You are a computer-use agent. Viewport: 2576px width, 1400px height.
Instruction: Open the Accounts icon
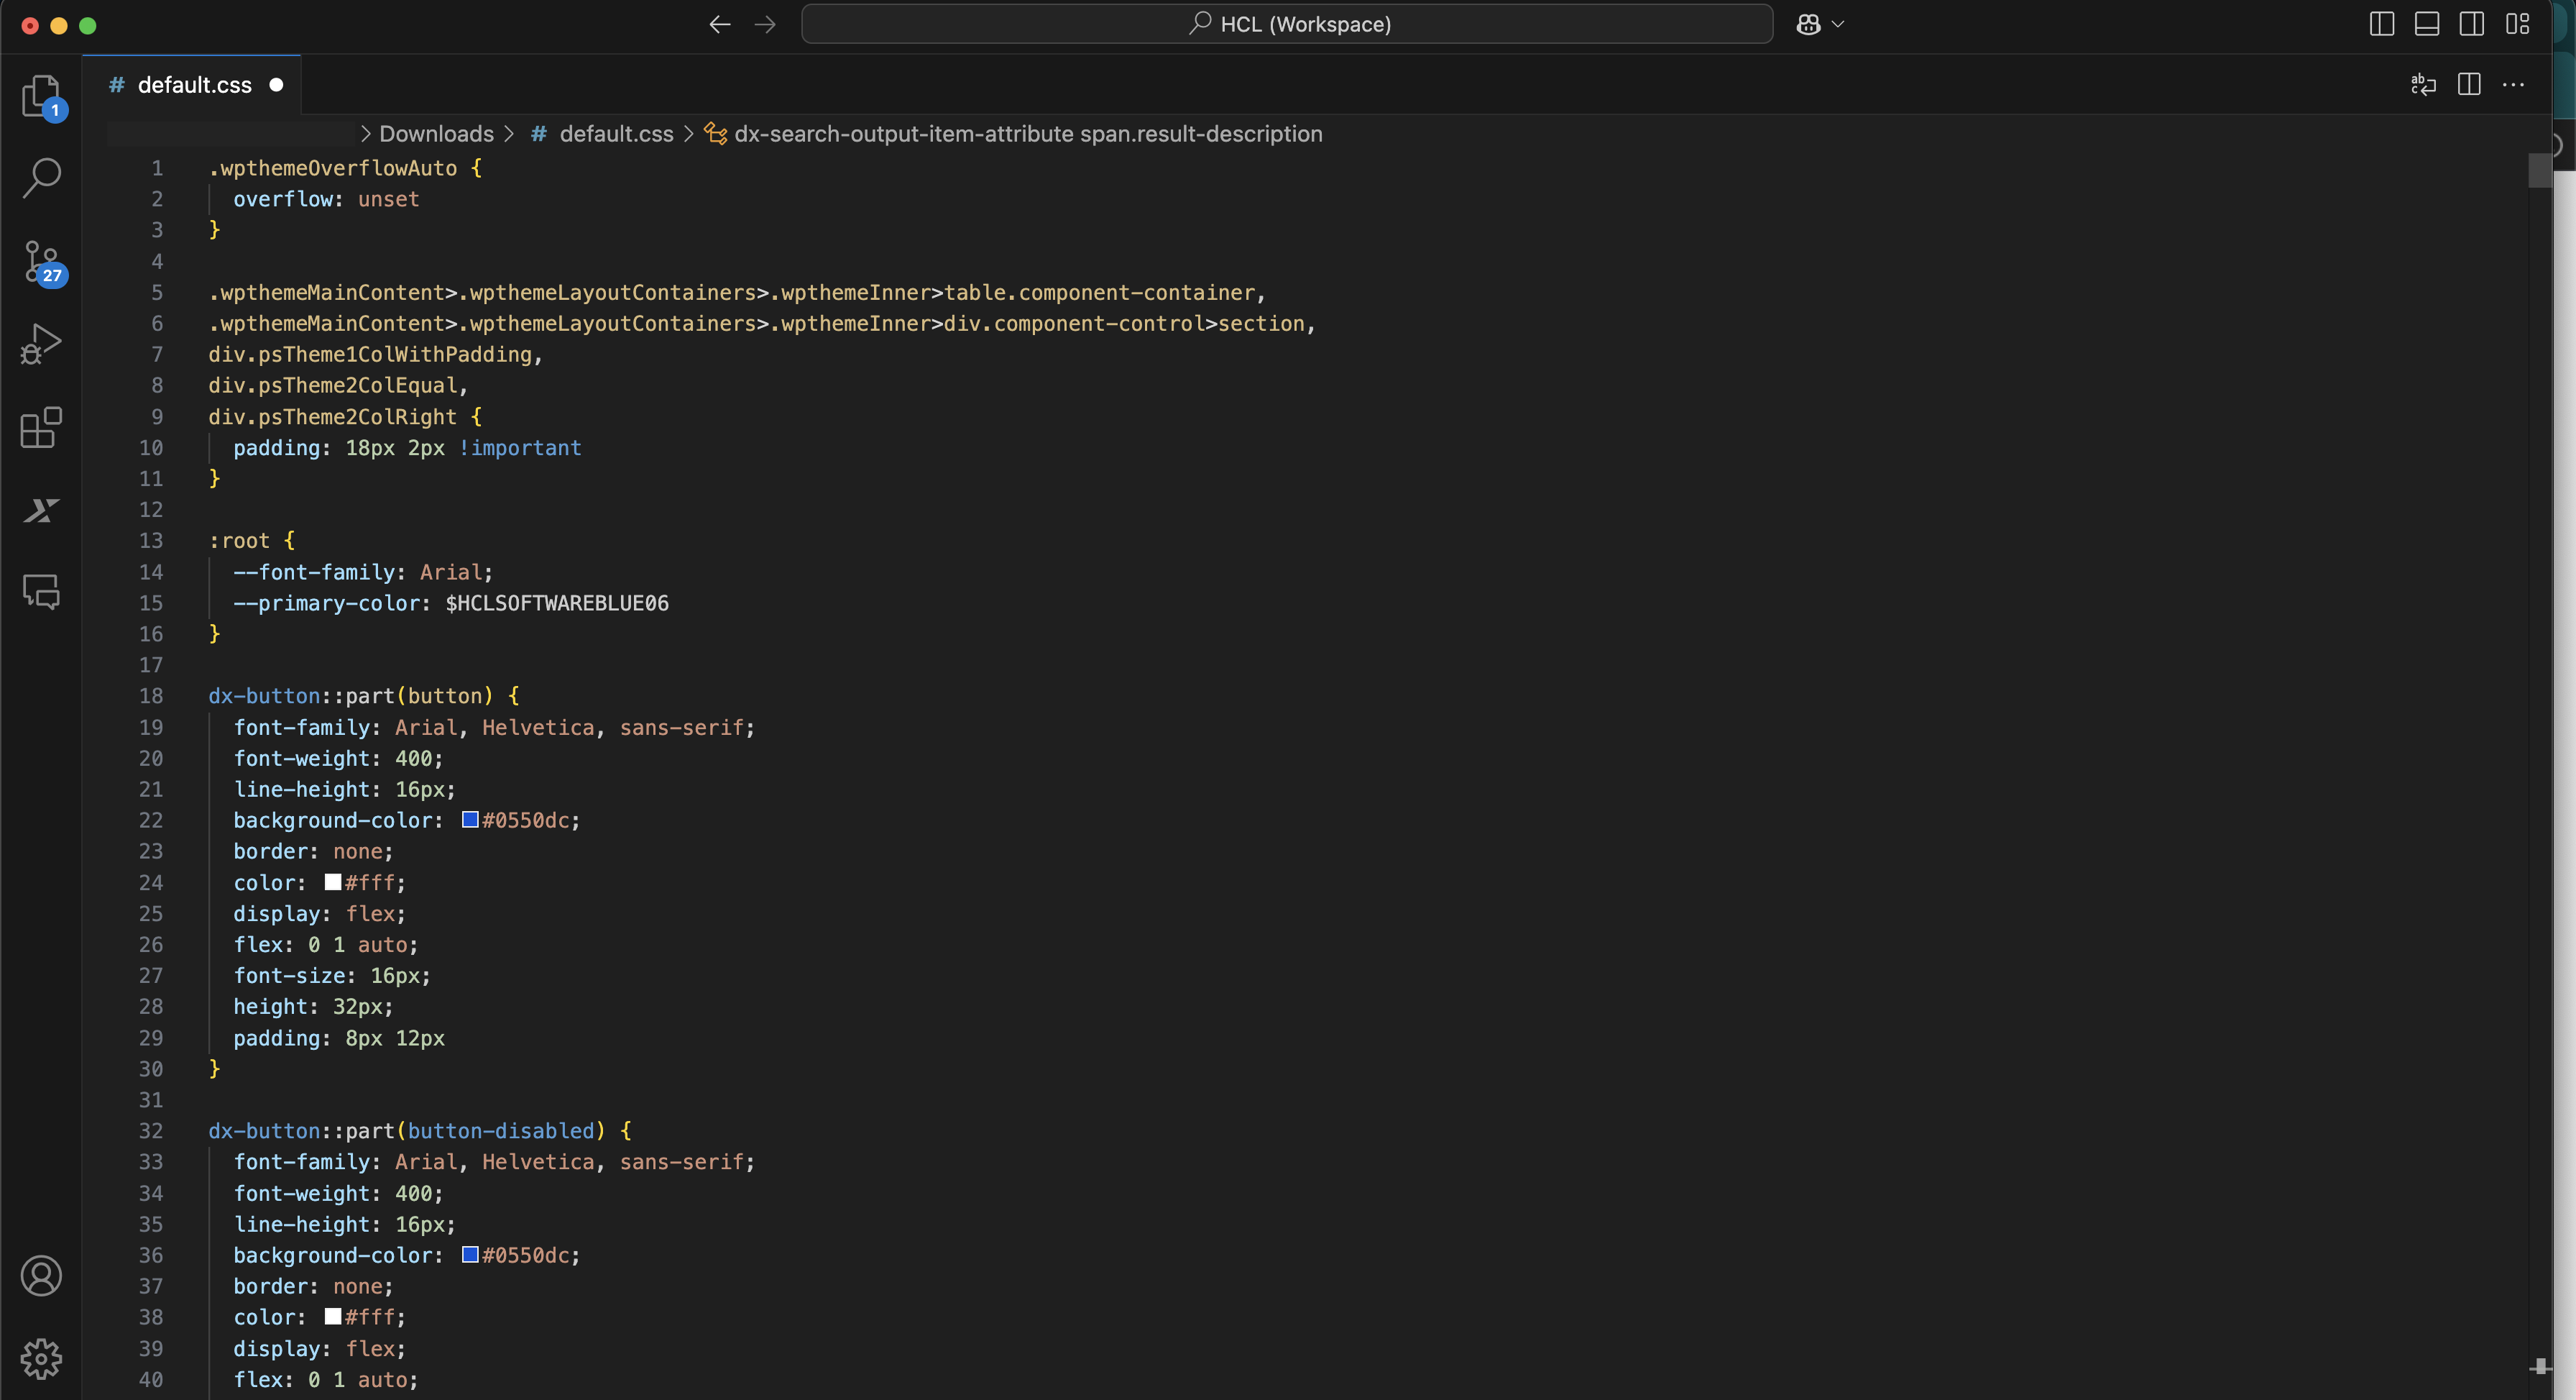[41, 1276]
